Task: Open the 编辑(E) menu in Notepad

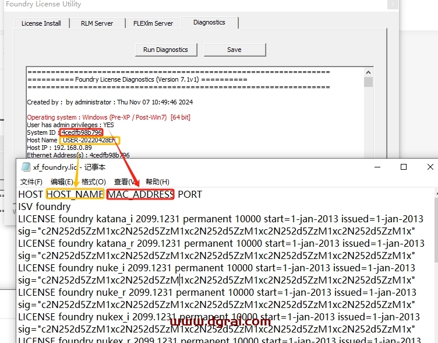Action: [62, 182]
